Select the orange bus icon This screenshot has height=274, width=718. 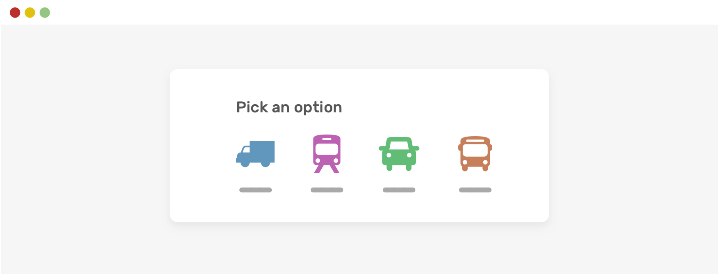click(475, 154)
